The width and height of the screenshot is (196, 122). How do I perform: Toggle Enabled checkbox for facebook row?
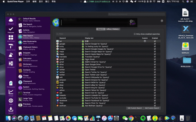point(155,101)
